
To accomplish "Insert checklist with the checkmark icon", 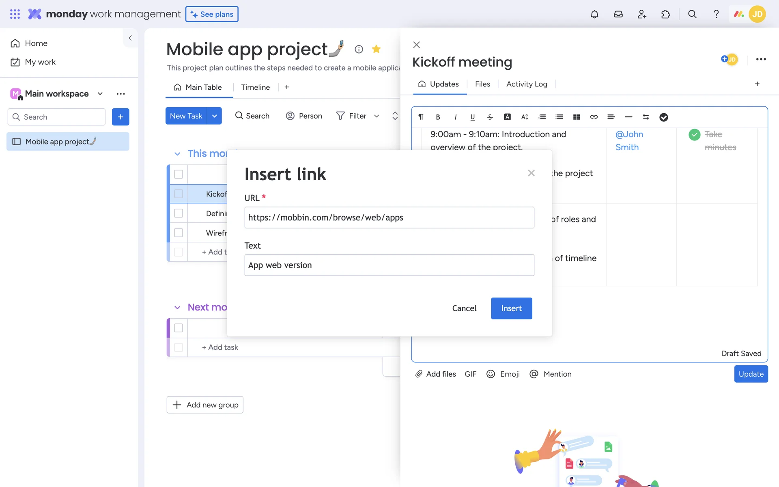I will click(663, 117).
